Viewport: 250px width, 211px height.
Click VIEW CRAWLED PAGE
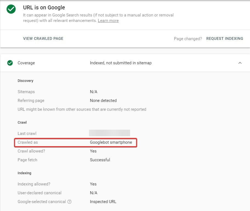tap(43, 38)
